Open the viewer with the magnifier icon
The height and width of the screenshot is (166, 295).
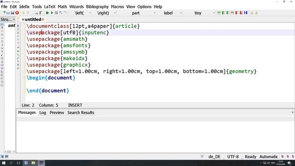pos(60,13)
